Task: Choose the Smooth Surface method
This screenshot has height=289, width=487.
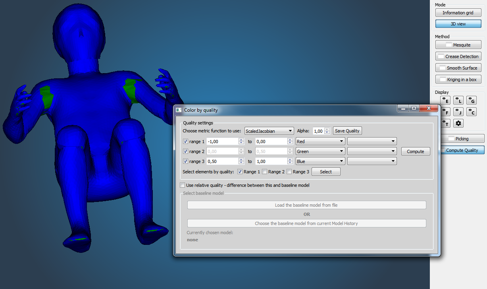Action: tap(458, 68)
